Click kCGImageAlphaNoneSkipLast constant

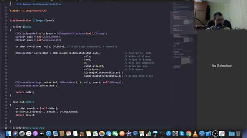[102, 72]
